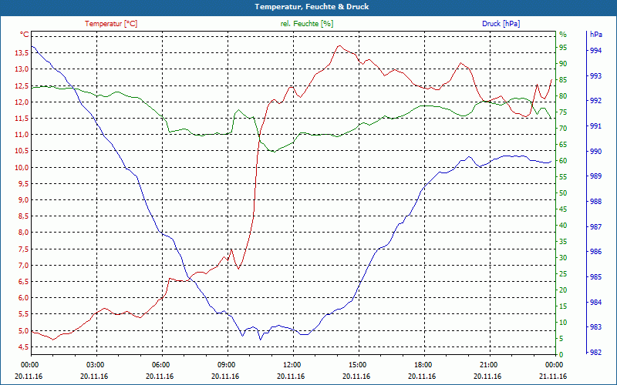Click the '6,5' temperature axis label

click(x=23, y=282)
